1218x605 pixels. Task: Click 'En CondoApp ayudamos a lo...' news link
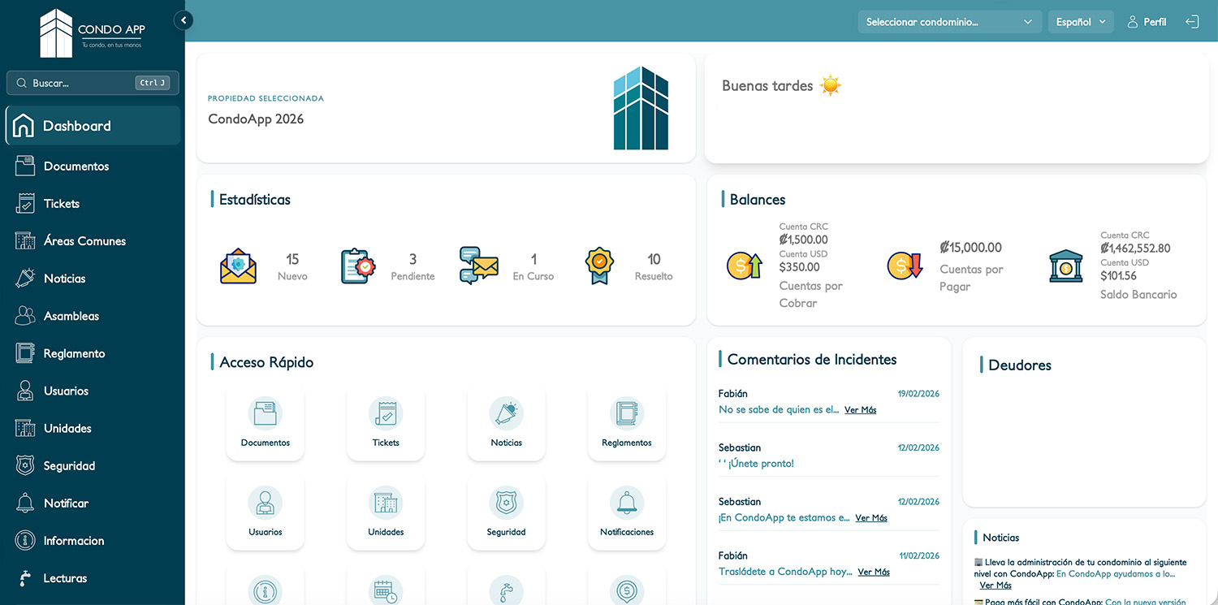(x=1116, y=574)
